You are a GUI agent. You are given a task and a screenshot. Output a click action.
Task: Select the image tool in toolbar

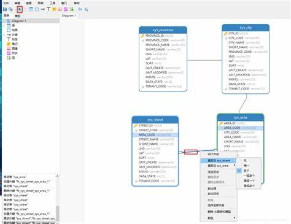coord(60,9)
